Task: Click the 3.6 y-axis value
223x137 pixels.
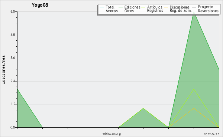Action: click(x=13, y=58)
